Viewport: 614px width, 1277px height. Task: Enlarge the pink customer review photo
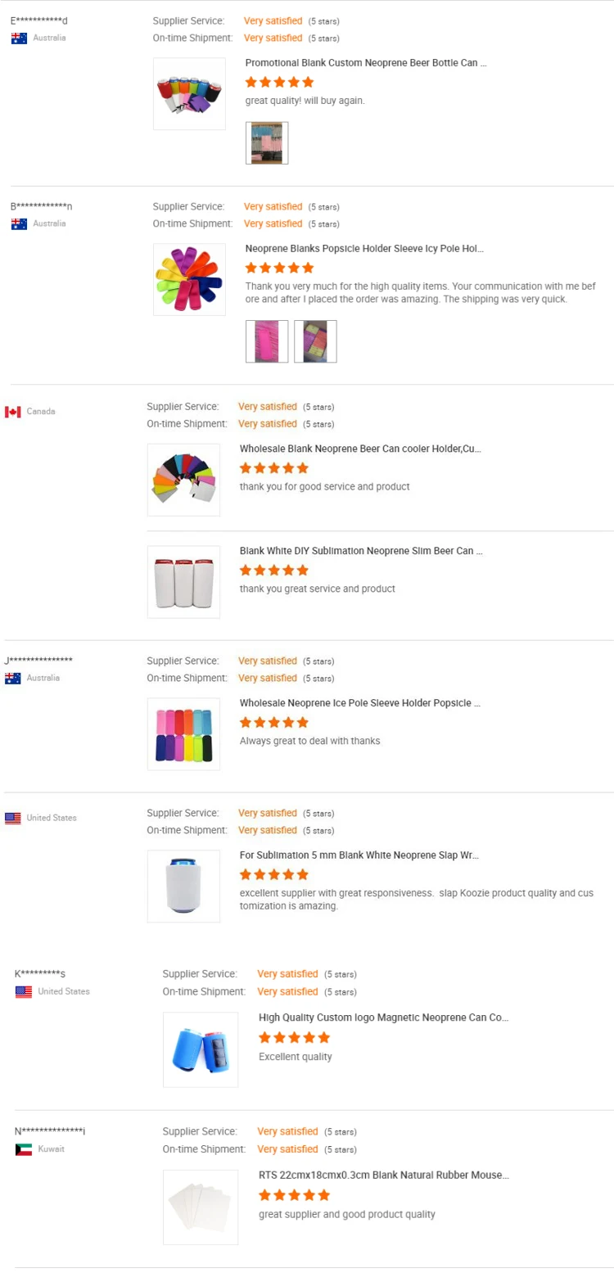click(267, 341)
